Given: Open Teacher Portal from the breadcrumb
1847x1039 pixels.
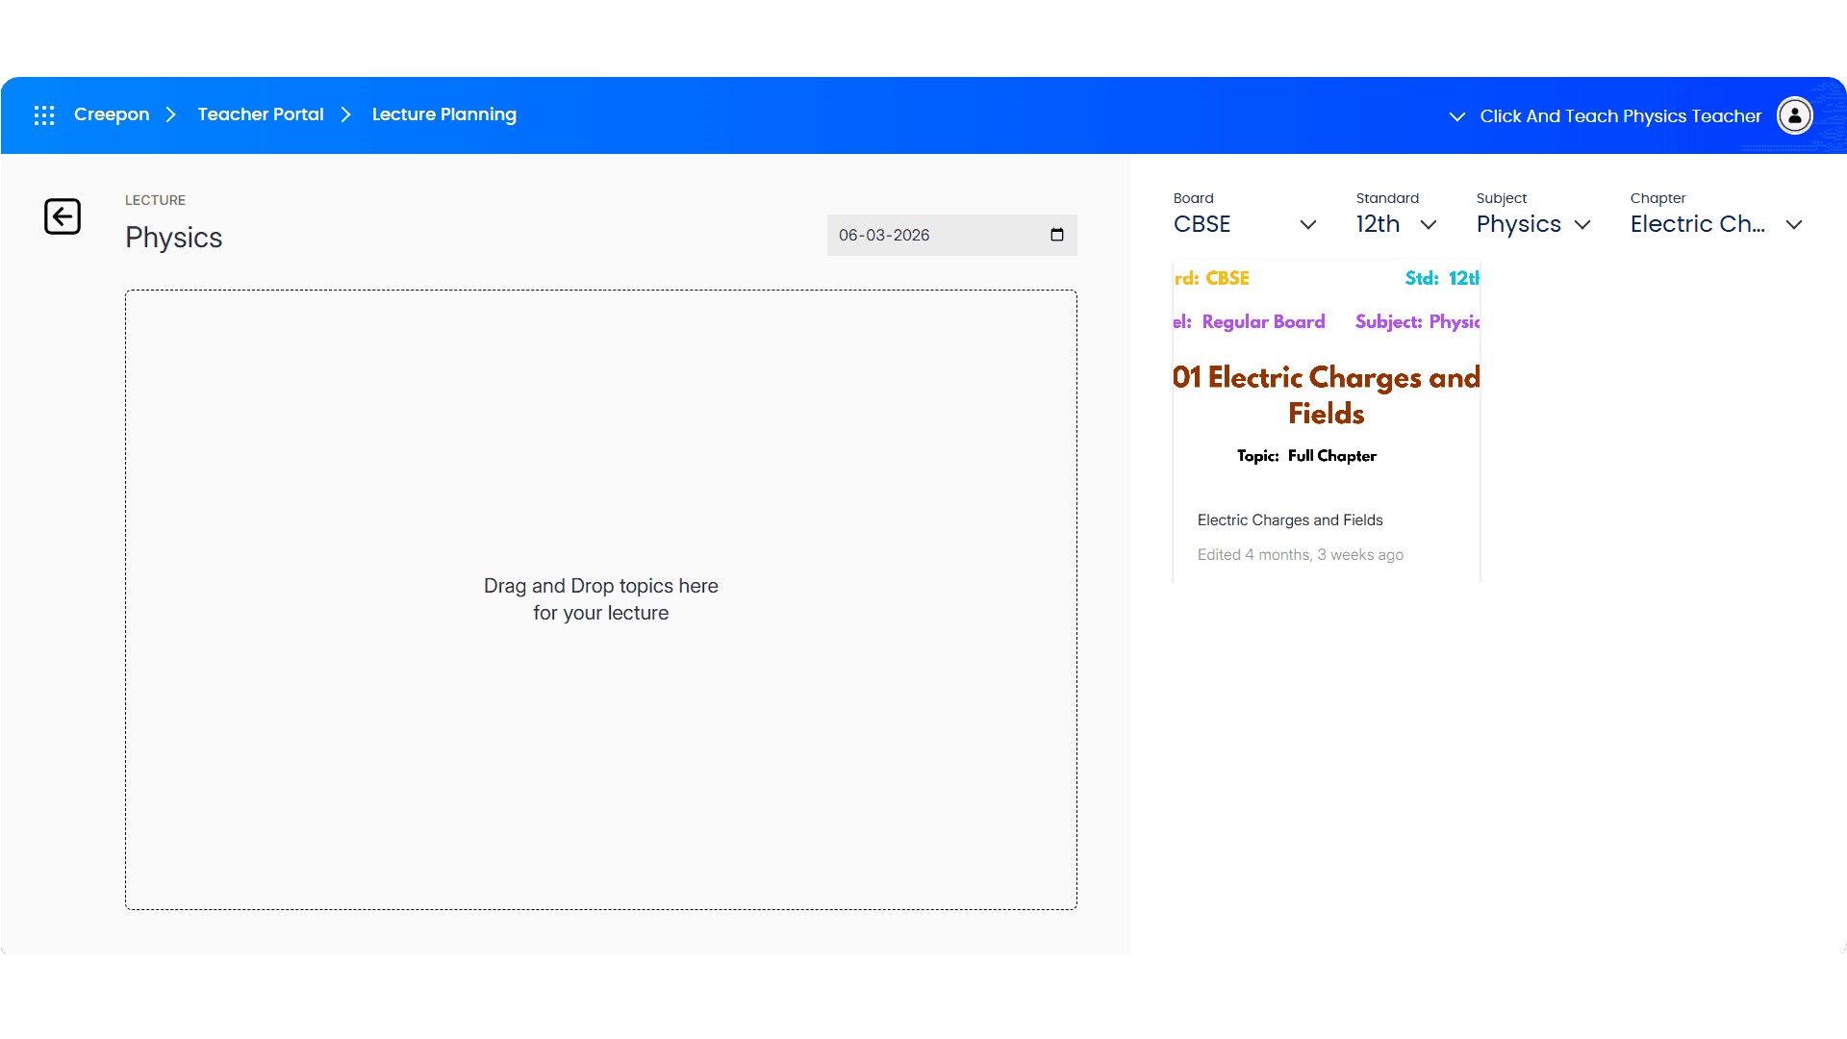Looking at the screenshot, I should coord(260,114).
